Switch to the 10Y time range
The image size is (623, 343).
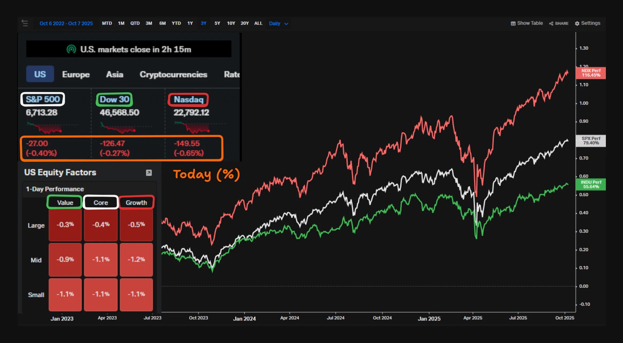click(x=231, y=23)
